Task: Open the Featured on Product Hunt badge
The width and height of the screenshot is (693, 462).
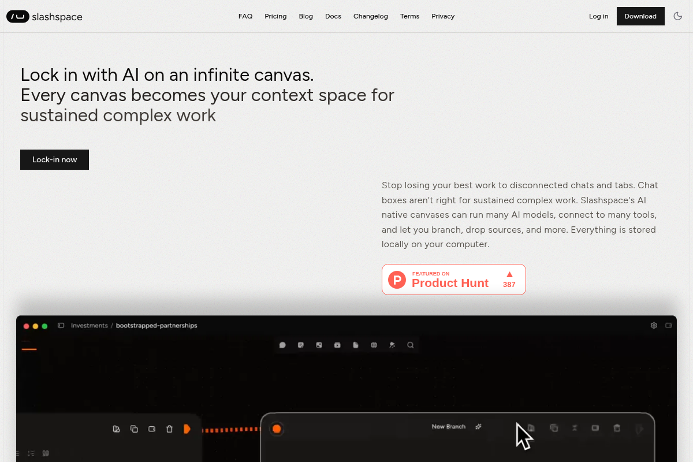Action: 454,280
